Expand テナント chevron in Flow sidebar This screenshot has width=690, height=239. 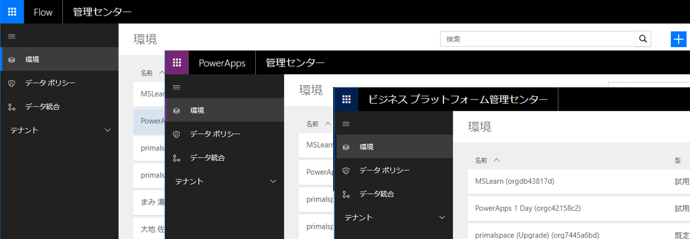pyautogui.click(x=108, y=130)
